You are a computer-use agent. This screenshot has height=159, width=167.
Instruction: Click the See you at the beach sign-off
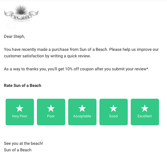point(24,143)
